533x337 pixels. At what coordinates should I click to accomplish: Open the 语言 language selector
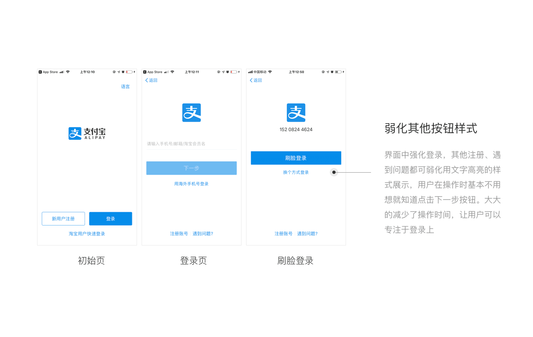pos(125,87)
